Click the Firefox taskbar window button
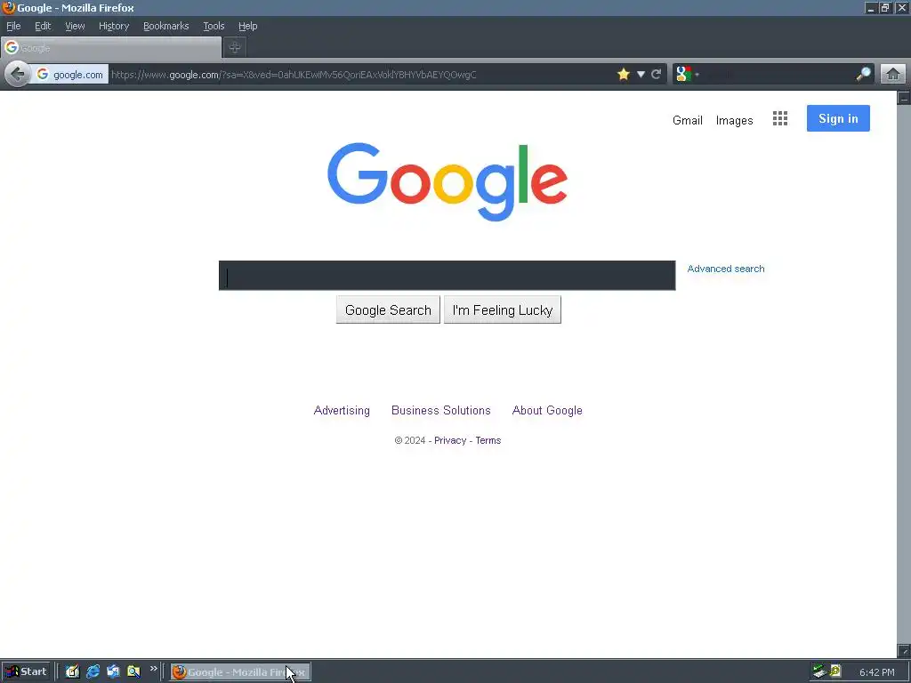The image size is (911, 683). point(240,672)
